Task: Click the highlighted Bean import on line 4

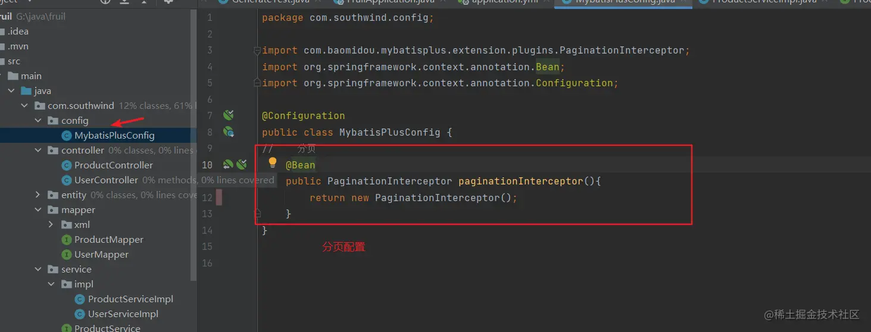Action: (x=547, y=67)
